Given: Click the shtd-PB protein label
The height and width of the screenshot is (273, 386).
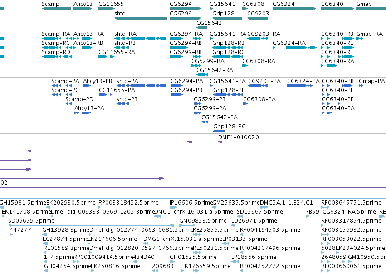Looking at the screenshot, I should pyautogui.click(x=127, y=99).
